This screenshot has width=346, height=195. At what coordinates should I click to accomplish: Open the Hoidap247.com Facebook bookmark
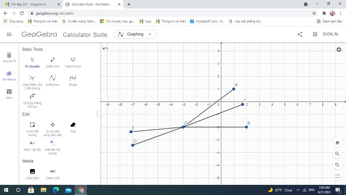coord(207,21)
